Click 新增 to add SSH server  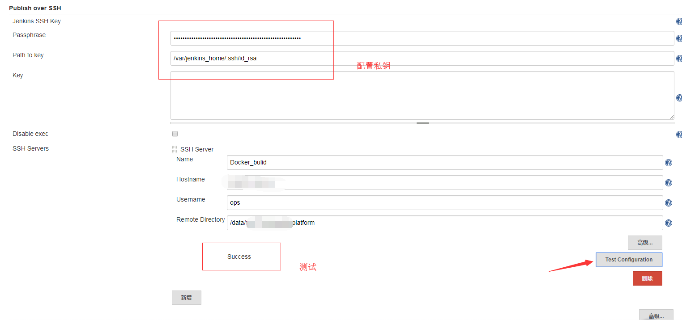click(x=186, y=298)
